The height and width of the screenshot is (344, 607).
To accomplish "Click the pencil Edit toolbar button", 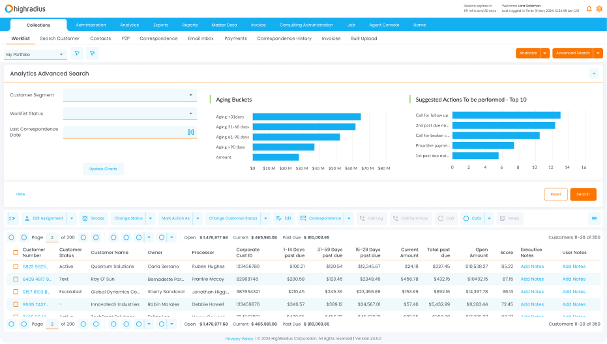I will click(284, 218).
